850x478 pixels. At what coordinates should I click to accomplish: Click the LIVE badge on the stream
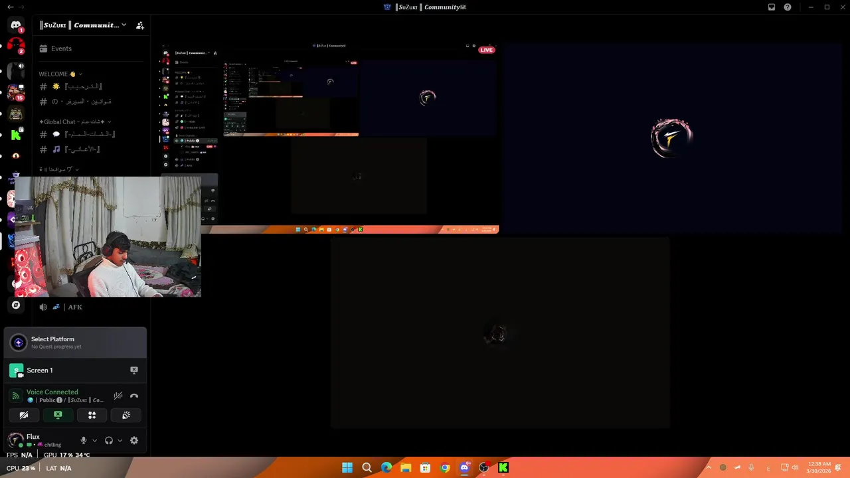(487, 50)
